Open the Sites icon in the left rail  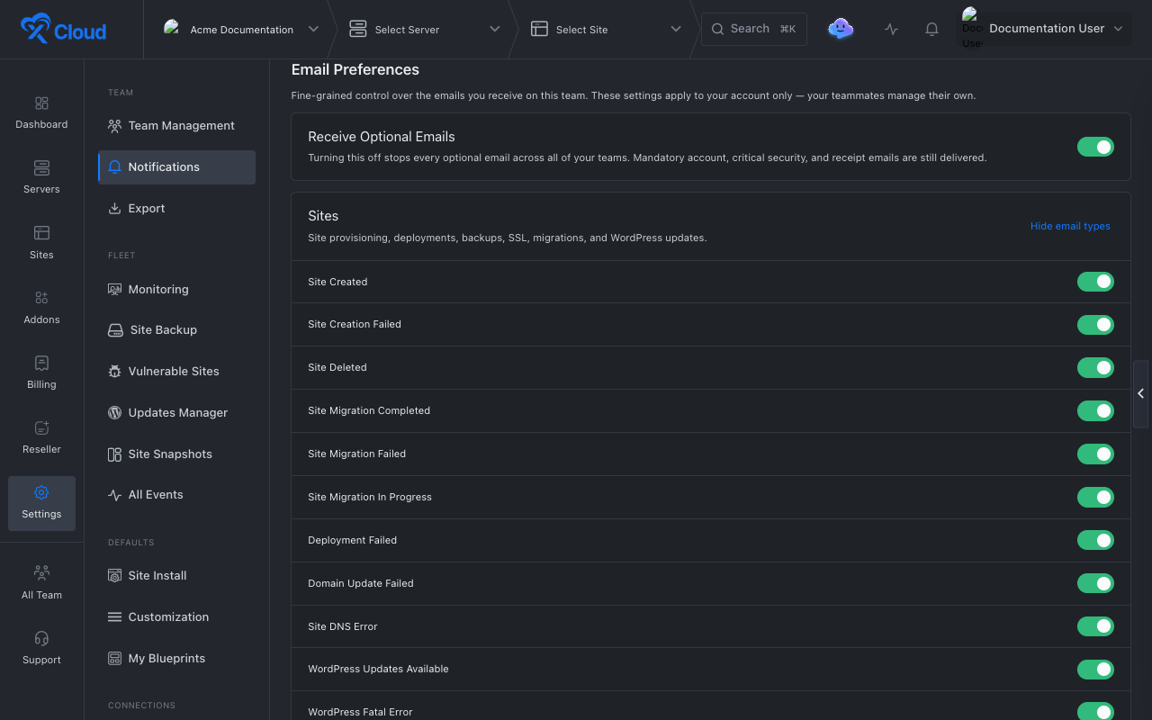41,233
